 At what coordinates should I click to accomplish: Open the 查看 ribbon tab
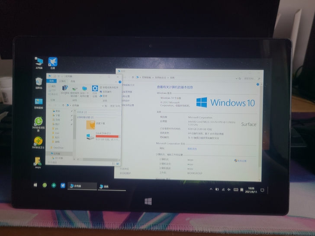click(73, 81)
